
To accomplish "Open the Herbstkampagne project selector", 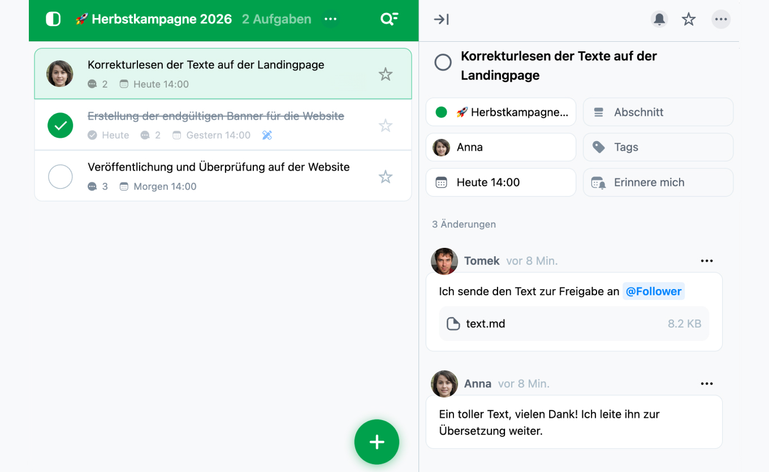I will 501,112.
